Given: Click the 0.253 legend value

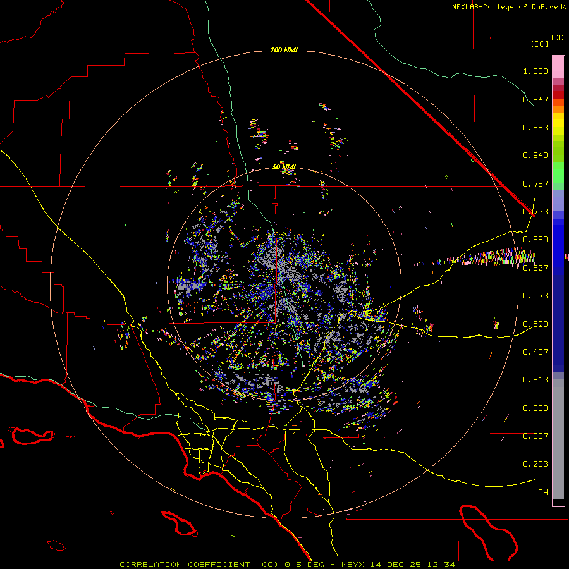Looking at the screenshot, I should tap(535, 464).
